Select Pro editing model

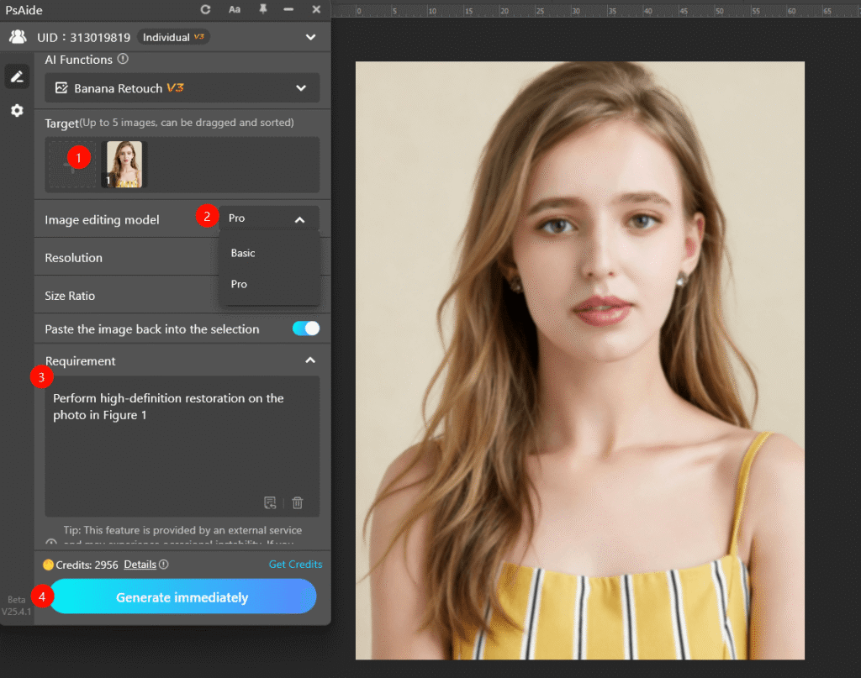(x=239, y=284)
